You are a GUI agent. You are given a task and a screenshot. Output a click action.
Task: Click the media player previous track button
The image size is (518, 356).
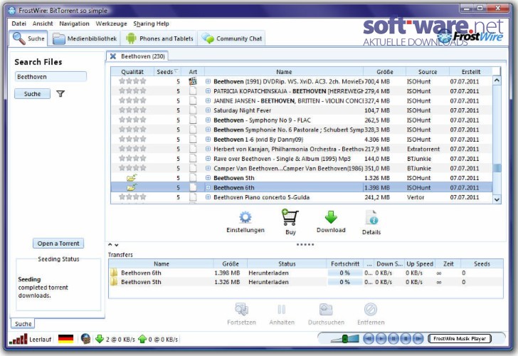tap(369, 339)
